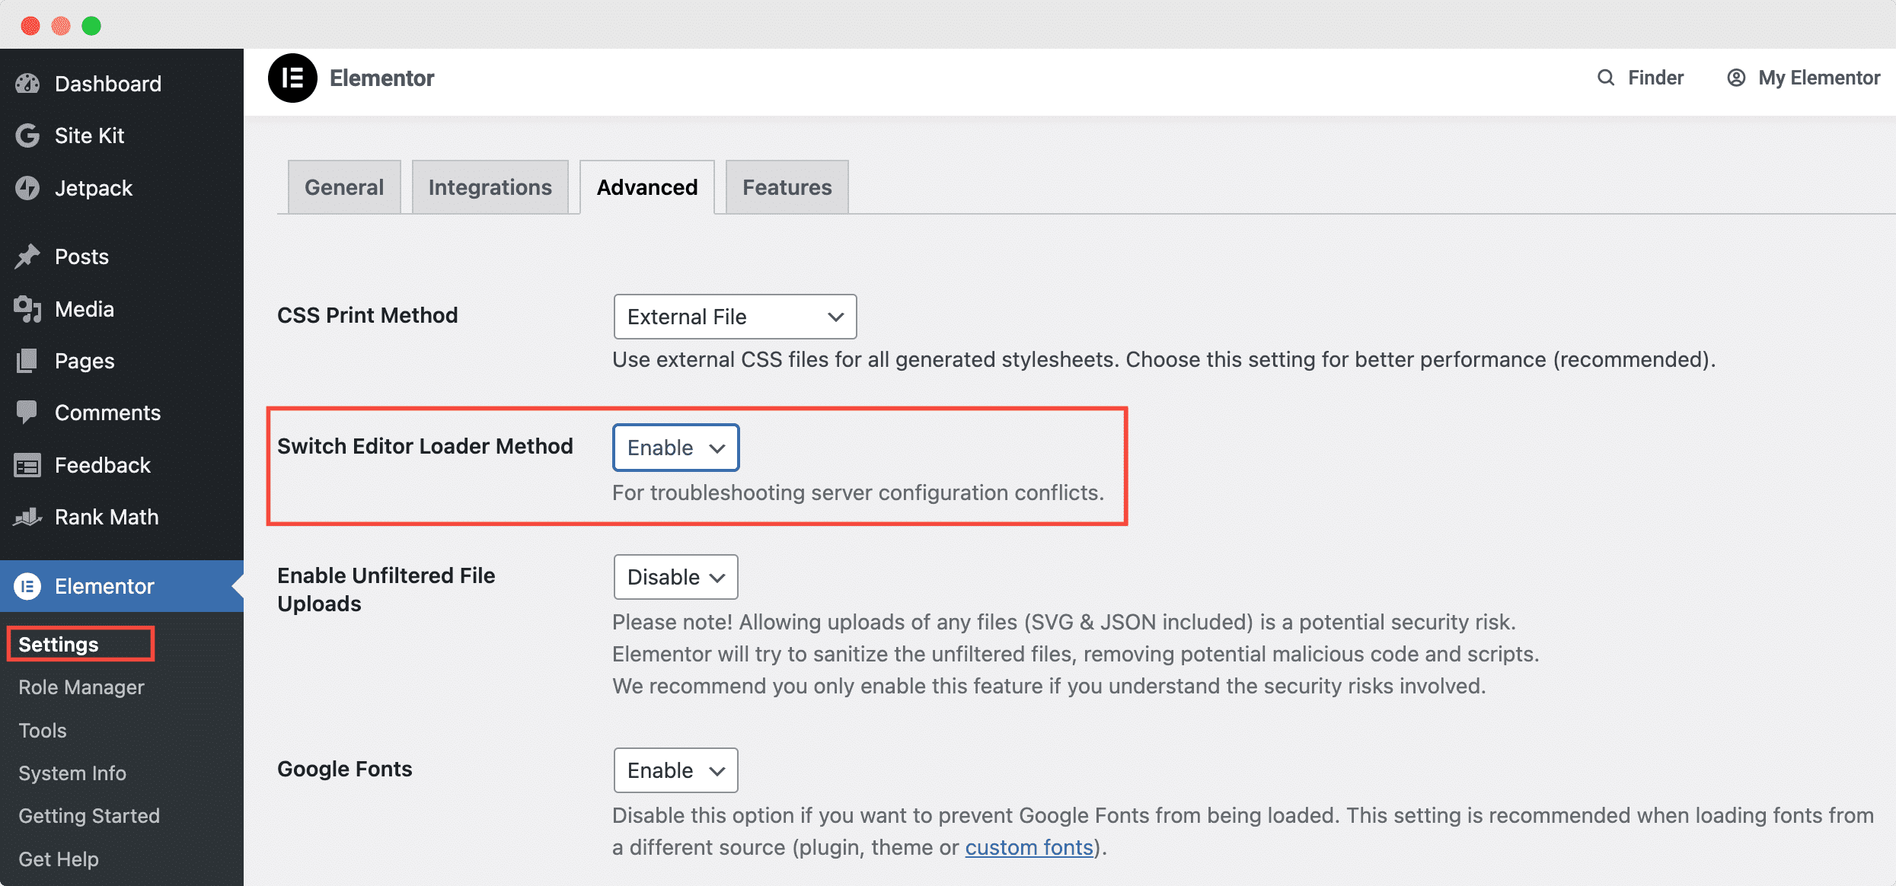Open the Switch Editor Loader Method dropdown

coord(675,448)
